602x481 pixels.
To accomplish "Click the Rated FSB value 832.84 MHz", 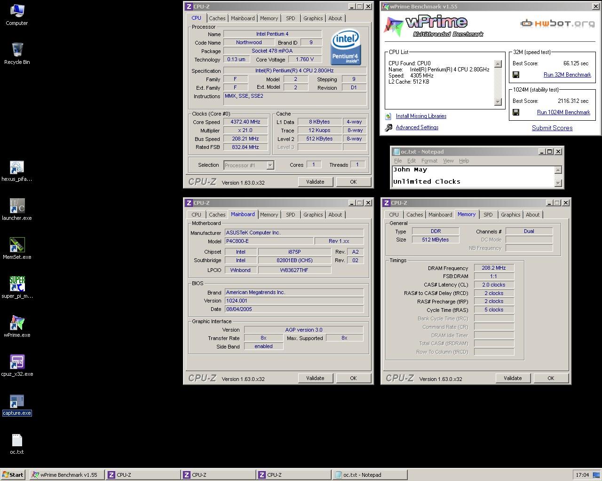I will [x=246, y=147].
